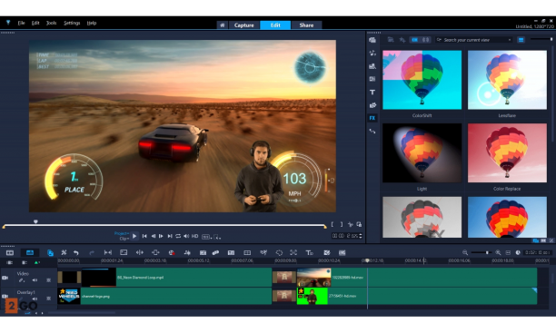Redo the last action
556x333 pixels.
[92, 252]
